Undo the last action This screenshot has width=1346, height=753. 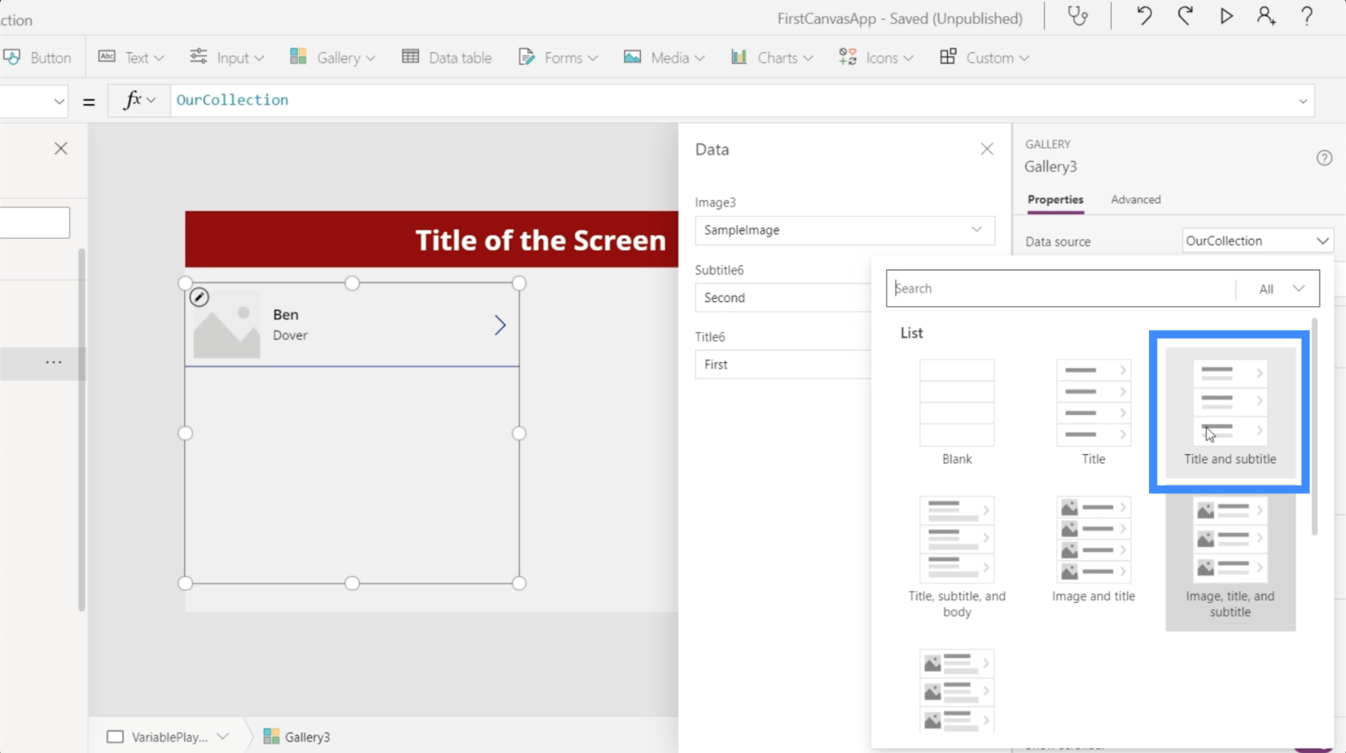pos(1144,16)
